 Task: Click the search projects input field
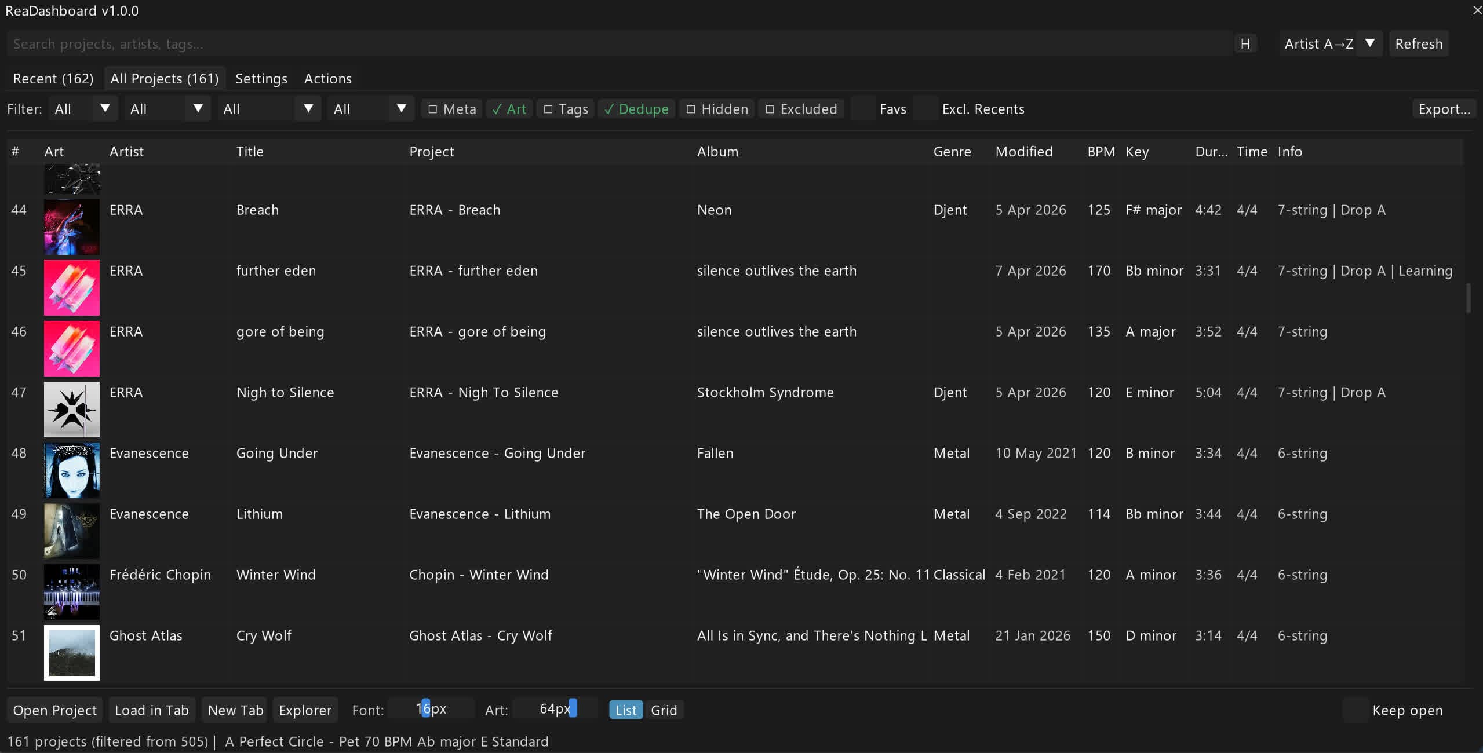click(620, 44)
